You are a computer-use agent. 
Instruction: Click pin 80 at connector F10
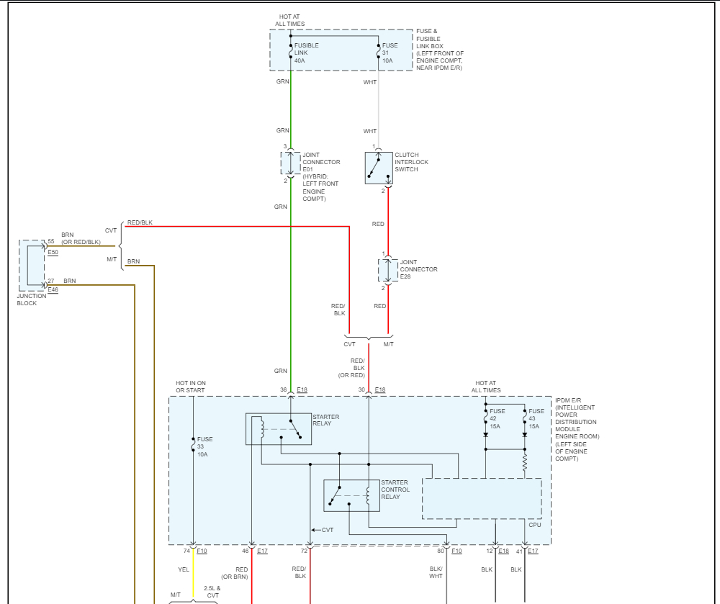pyautogui.click(x=441, y=551)
